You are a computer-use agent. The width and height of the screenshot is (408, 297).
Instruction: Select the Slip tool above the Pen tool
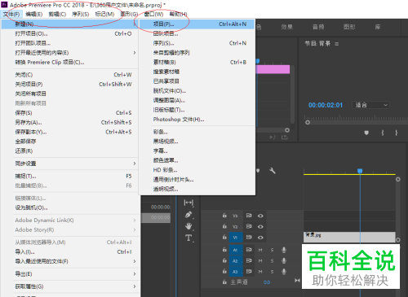point(188,203)
